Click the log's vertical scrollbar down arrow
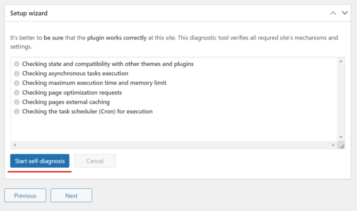Screen dimensions: 357x211 [x=341, y=137]
